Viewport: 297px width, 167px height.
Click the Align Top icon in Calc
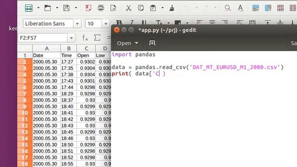click(x=267, y=22)
